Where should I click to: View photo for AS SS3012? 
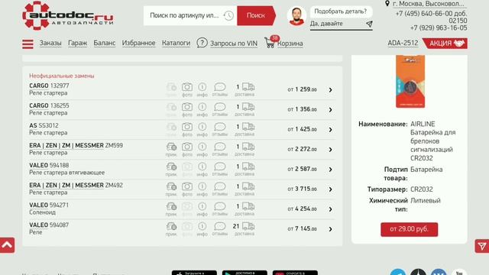pos(187,129)
